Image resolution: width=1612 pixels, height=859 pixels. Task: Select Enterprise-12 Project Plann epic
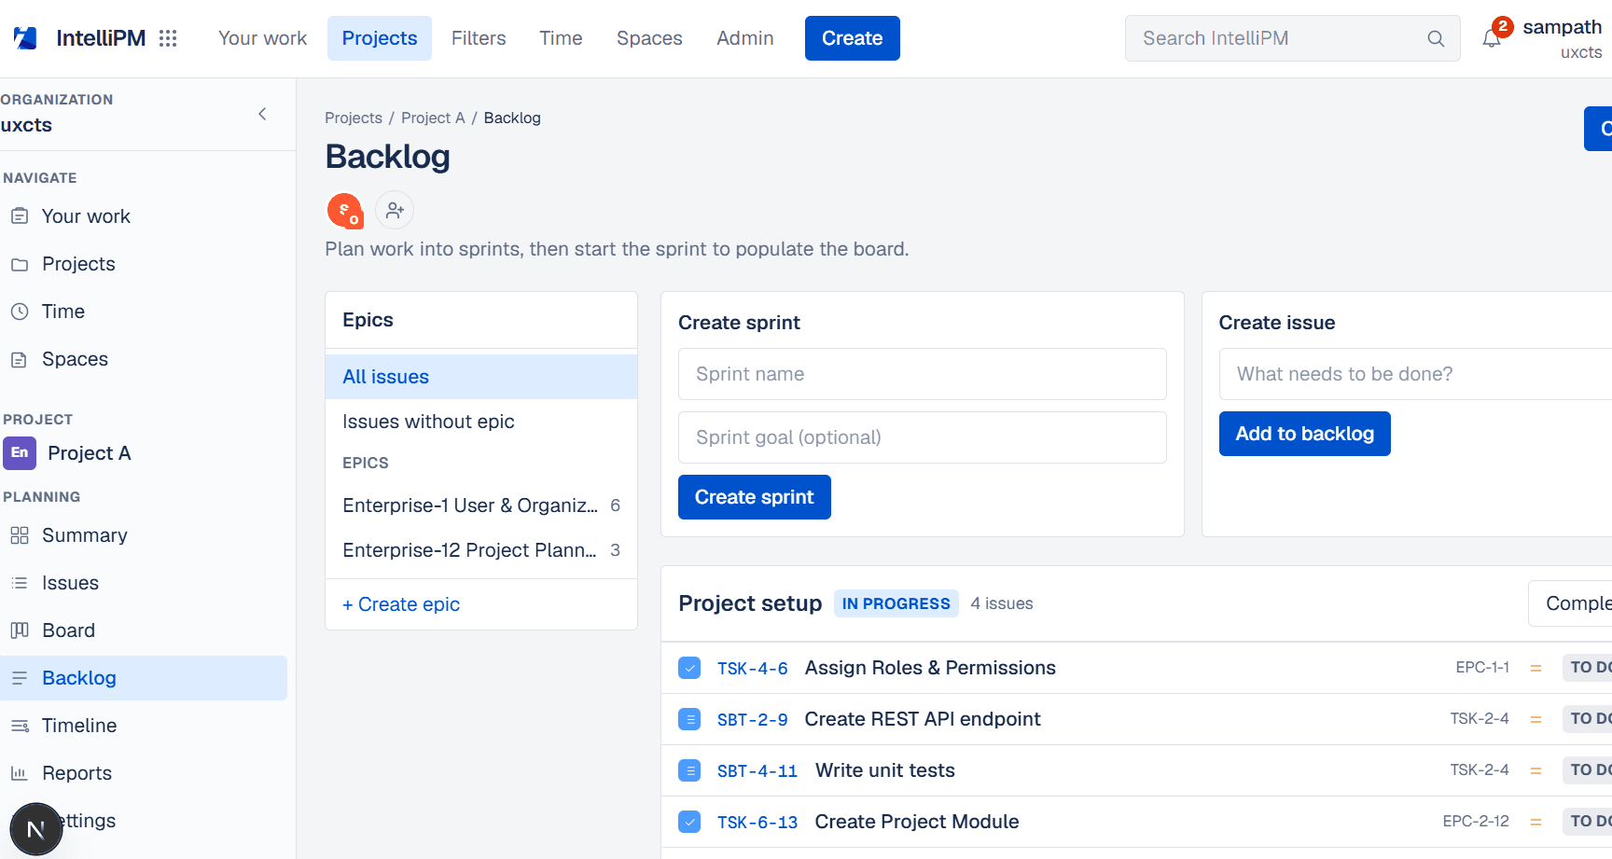[481, 550]
